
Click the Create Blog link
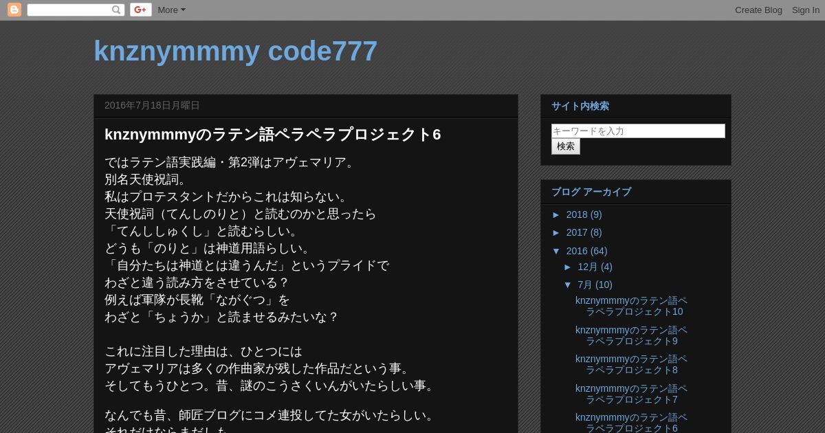[x=758, y=10]
